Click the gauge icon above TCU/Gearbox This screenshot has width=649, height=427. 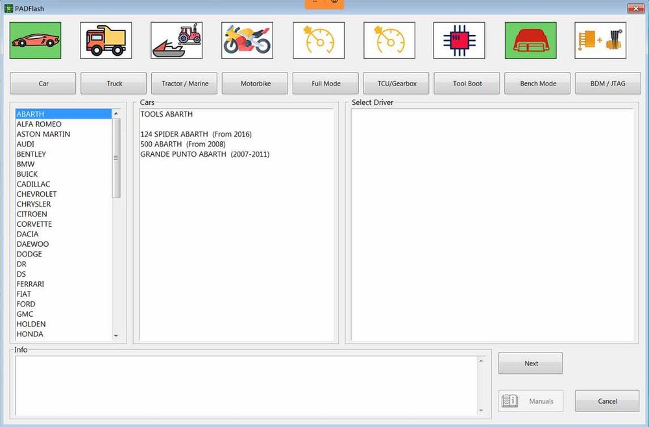(389, 41)
